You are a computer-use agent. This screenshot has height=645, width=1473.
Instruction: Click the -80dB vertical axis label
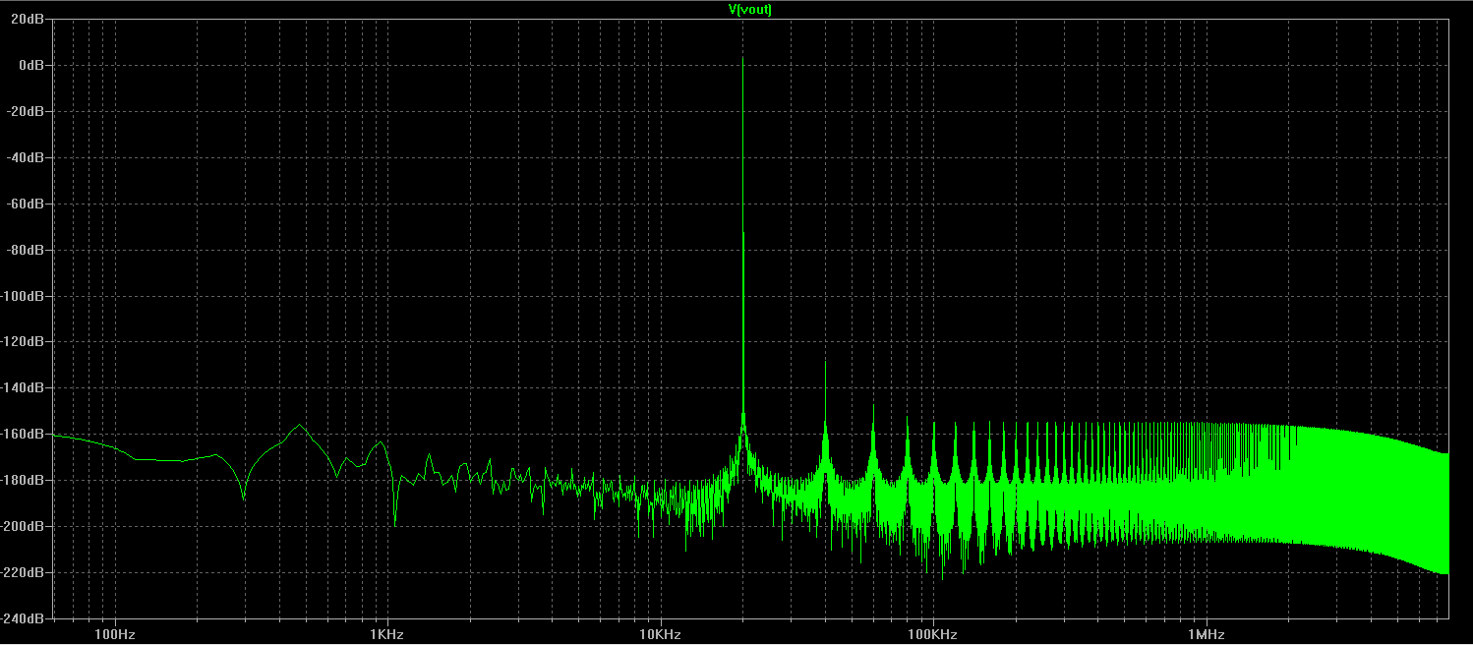28,250
